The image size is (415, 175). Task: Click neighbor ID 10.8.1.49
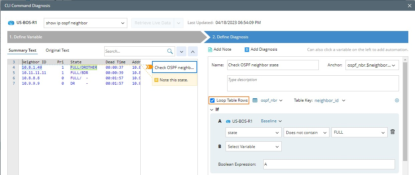[32, 67]
